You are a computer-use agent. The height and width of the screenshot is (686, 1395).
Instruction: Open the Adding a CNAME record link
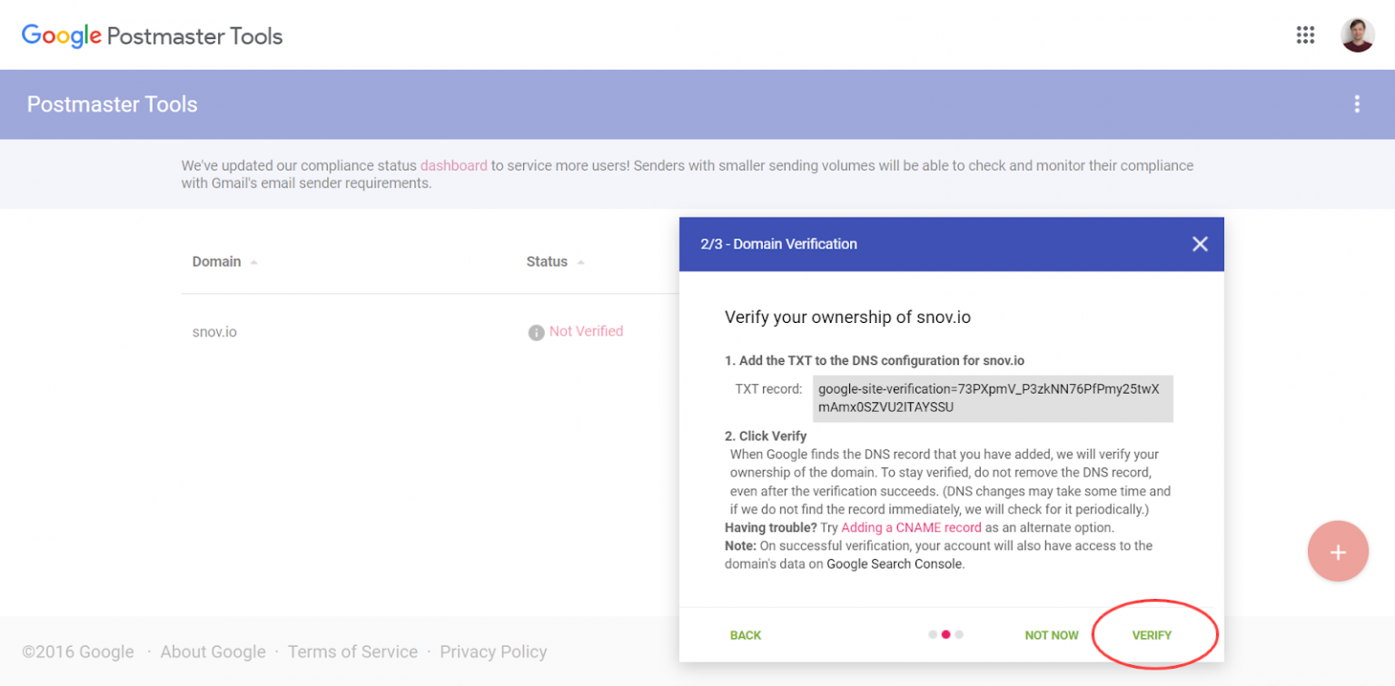click(x=911, y=527)
